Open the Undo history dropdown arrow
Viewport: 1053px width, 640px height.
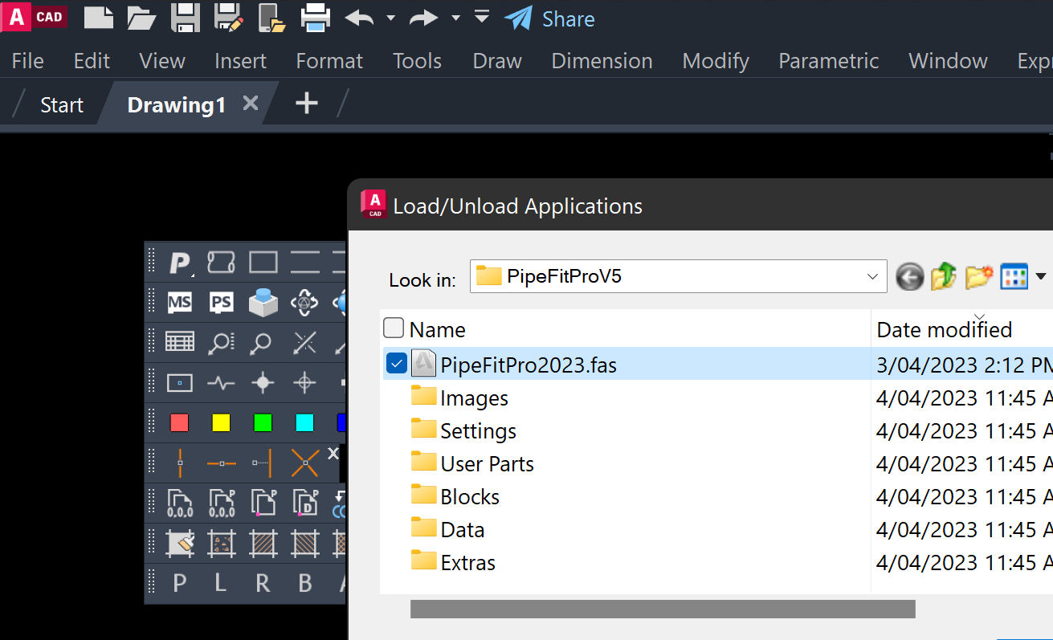click(391, 18)
